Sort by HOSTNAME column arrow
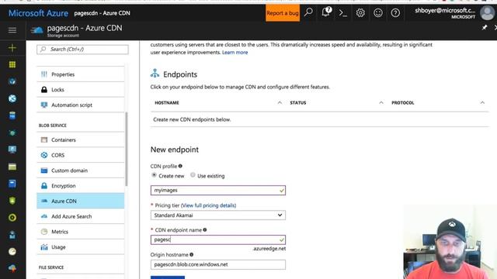Viewport: 497px width, 279px height. coord(280,103)
